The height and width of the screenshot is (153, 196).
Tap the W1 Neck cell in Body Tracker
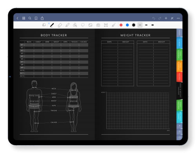pos(29,45)
